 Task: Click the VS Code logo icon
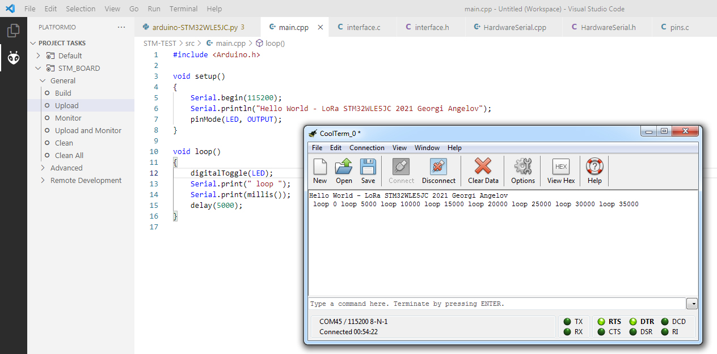click(x=10, y=8)
